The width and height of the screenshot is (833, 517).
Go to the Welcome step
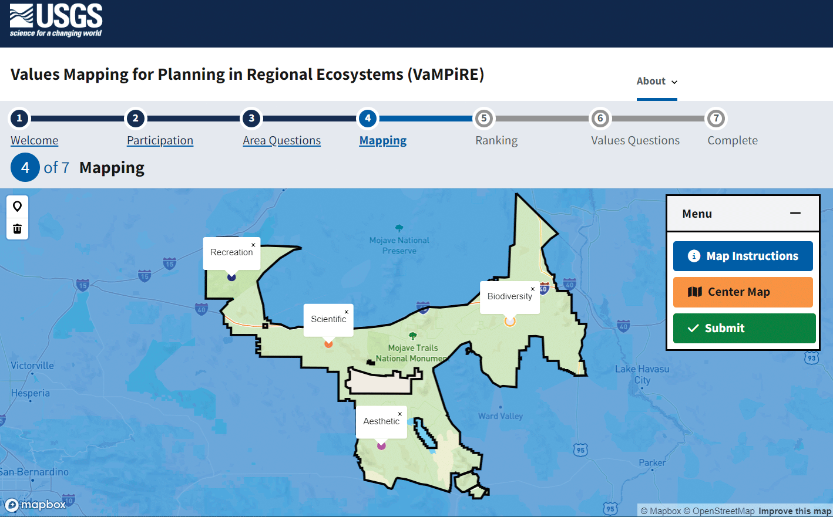(34, 140)
